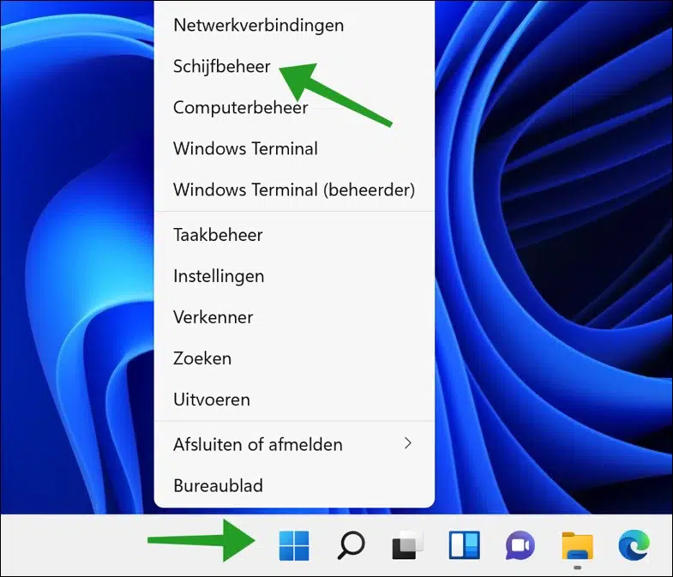Open File Explorer from taskbar
This screenshot has width=673, height=577.
[x=577, y=545]
